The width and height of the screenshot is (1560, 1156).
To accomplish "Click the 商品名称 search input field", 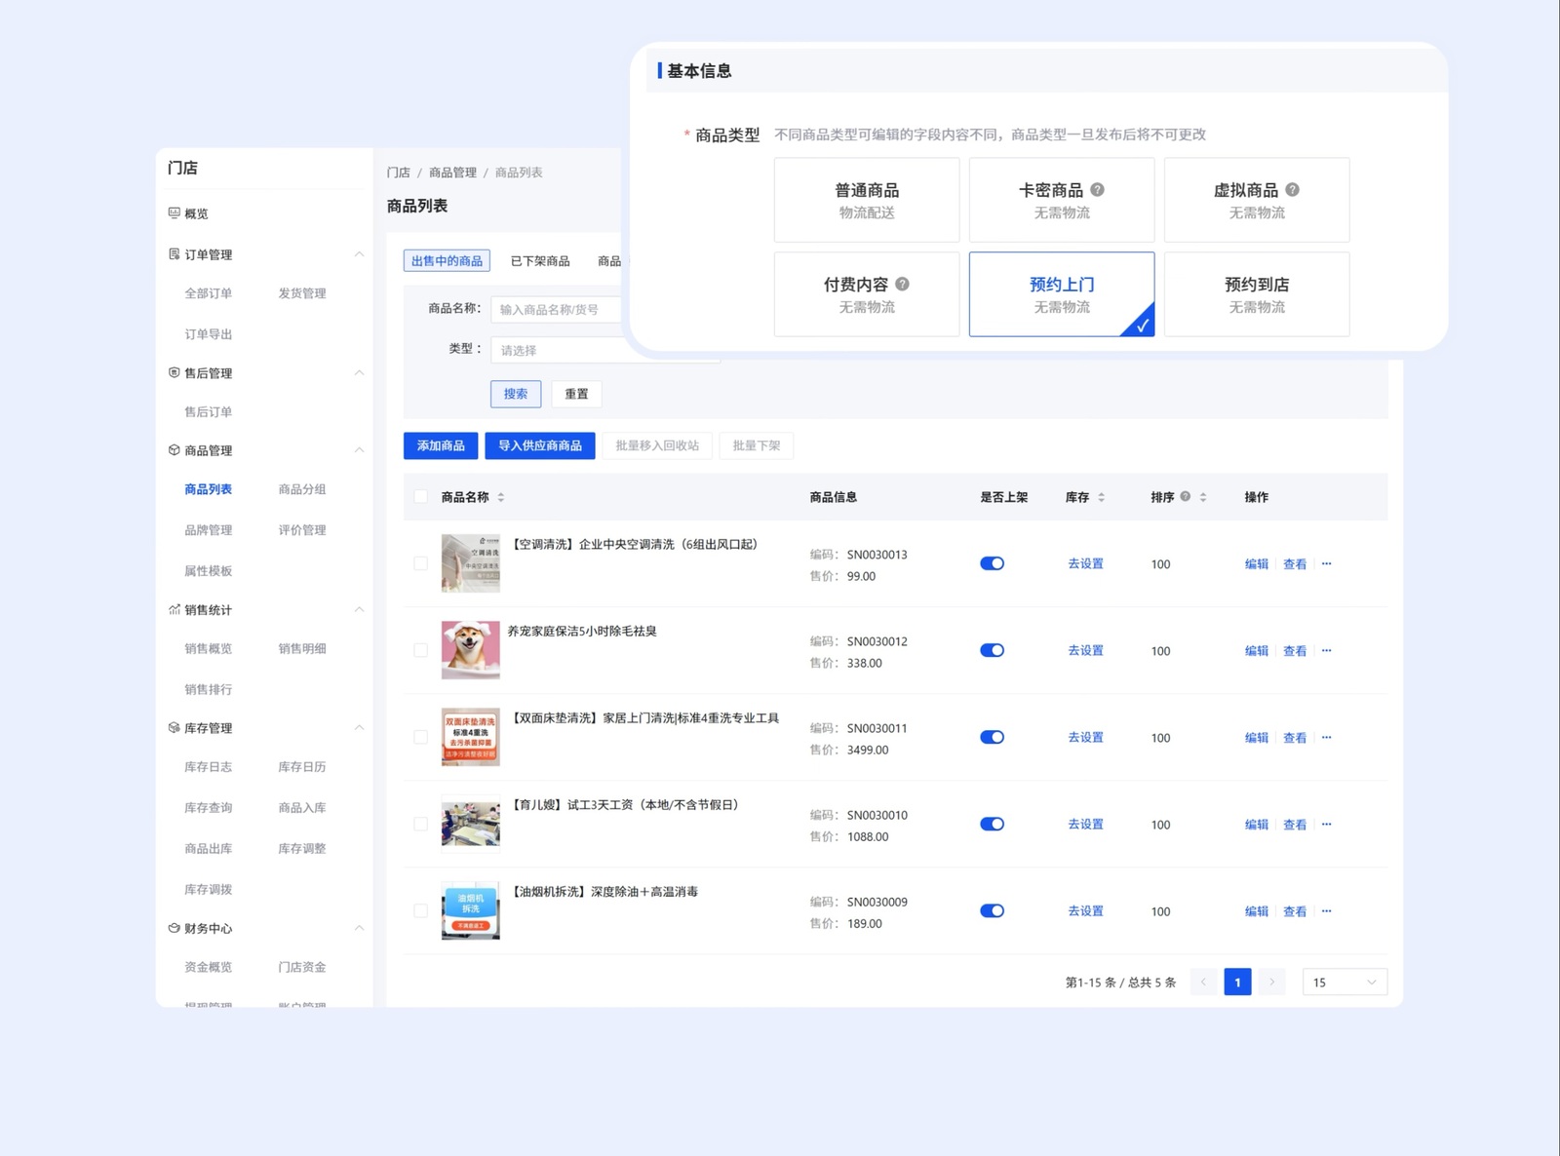I will pos(556,309).
